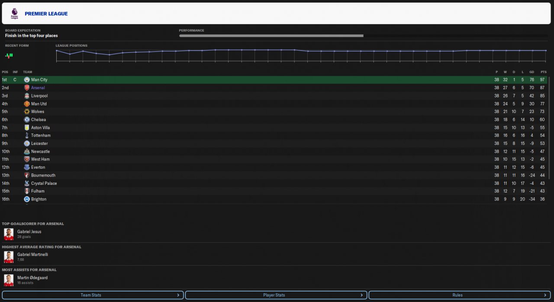Click the 16th position cell

pos(5,199)
